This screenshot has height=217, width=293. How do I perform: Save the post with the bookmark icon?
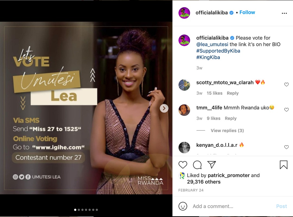284,165
